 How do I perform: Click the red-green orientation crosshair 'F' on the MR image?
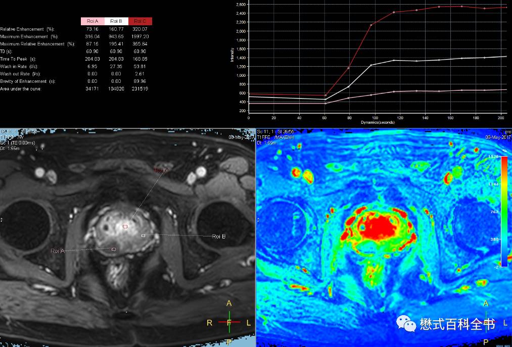[229, 322]
